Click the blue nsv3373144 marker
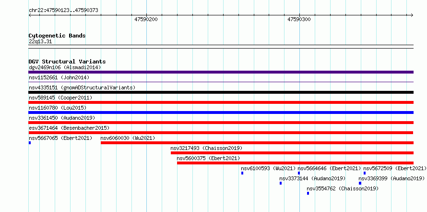427x212 pixels. (281, 183)
